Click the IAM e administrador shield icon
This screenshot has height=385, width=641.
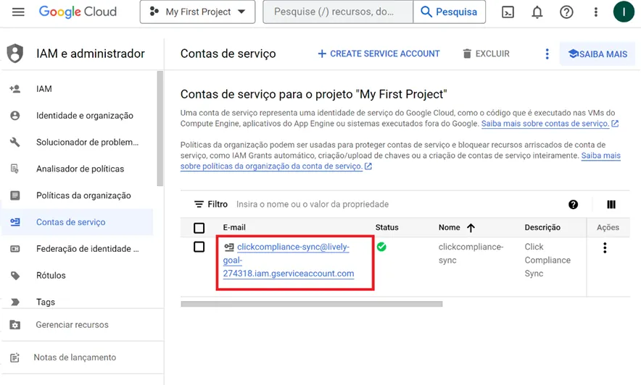coord(15,54)
